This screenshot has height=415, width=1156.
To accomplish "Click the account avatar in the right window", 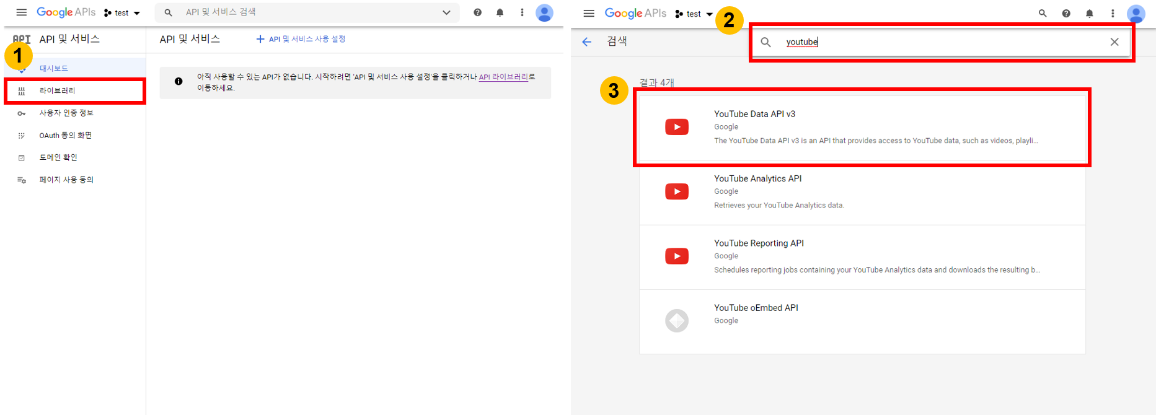I will (1136, 13).
